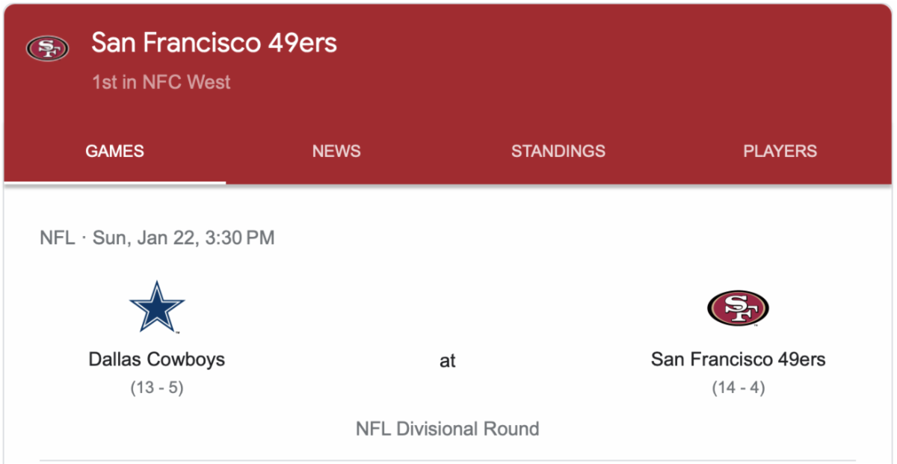Click the 'at' text between the teams
This screenshot has height=464, width=897.
pyautogui.click(x=447, y=361)
